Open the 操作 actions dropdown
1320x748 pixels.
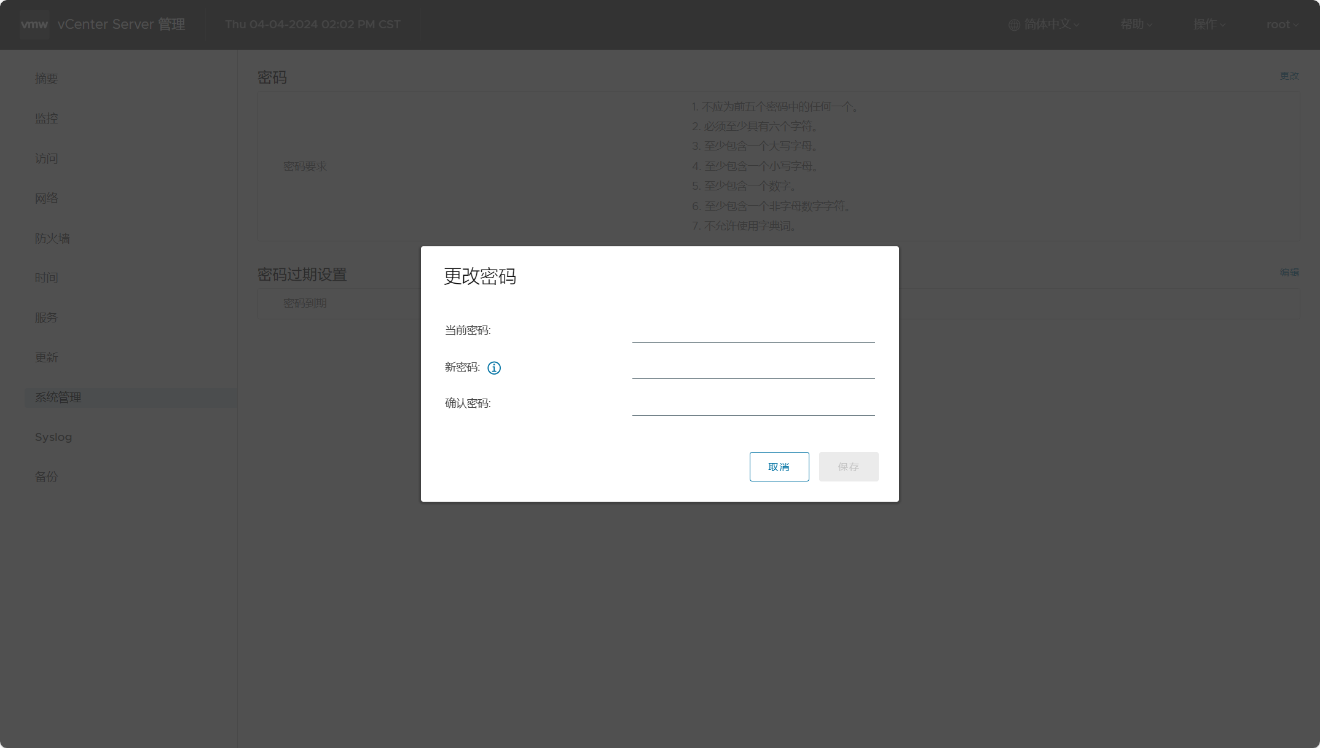[1209, 25]
